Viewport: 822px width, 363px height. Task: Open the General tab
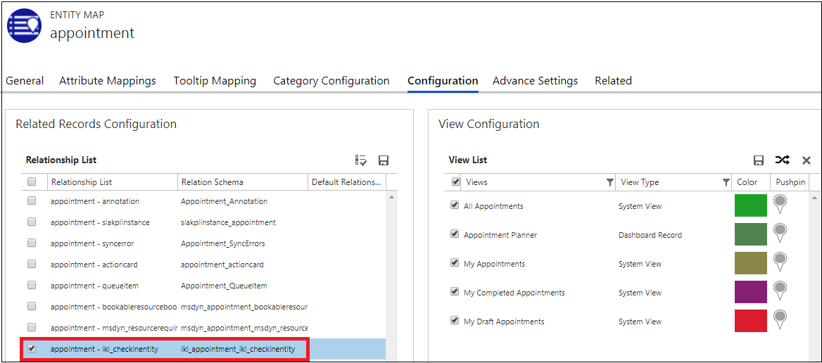[25, 81]
